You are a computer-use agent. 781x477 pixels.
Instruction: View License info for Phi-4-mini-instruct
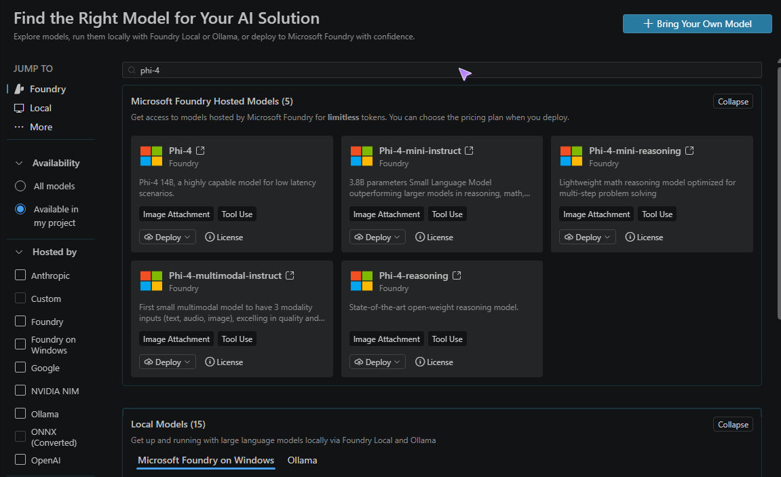pyautogui.click(x=434, y=237)
